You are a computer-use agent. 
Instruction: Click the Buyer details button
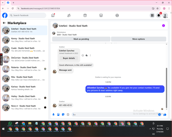click(x=69, y=58)
